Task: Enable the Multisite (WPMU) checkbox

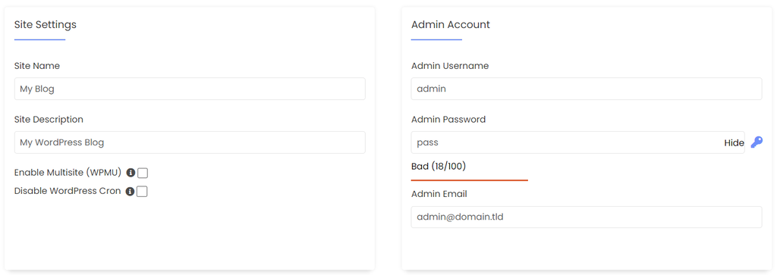Action: pyautogui.click(x=143, y=173)
